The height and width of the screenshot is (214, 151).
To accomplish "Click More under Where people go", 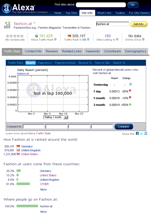I will [x=43, y=212].
